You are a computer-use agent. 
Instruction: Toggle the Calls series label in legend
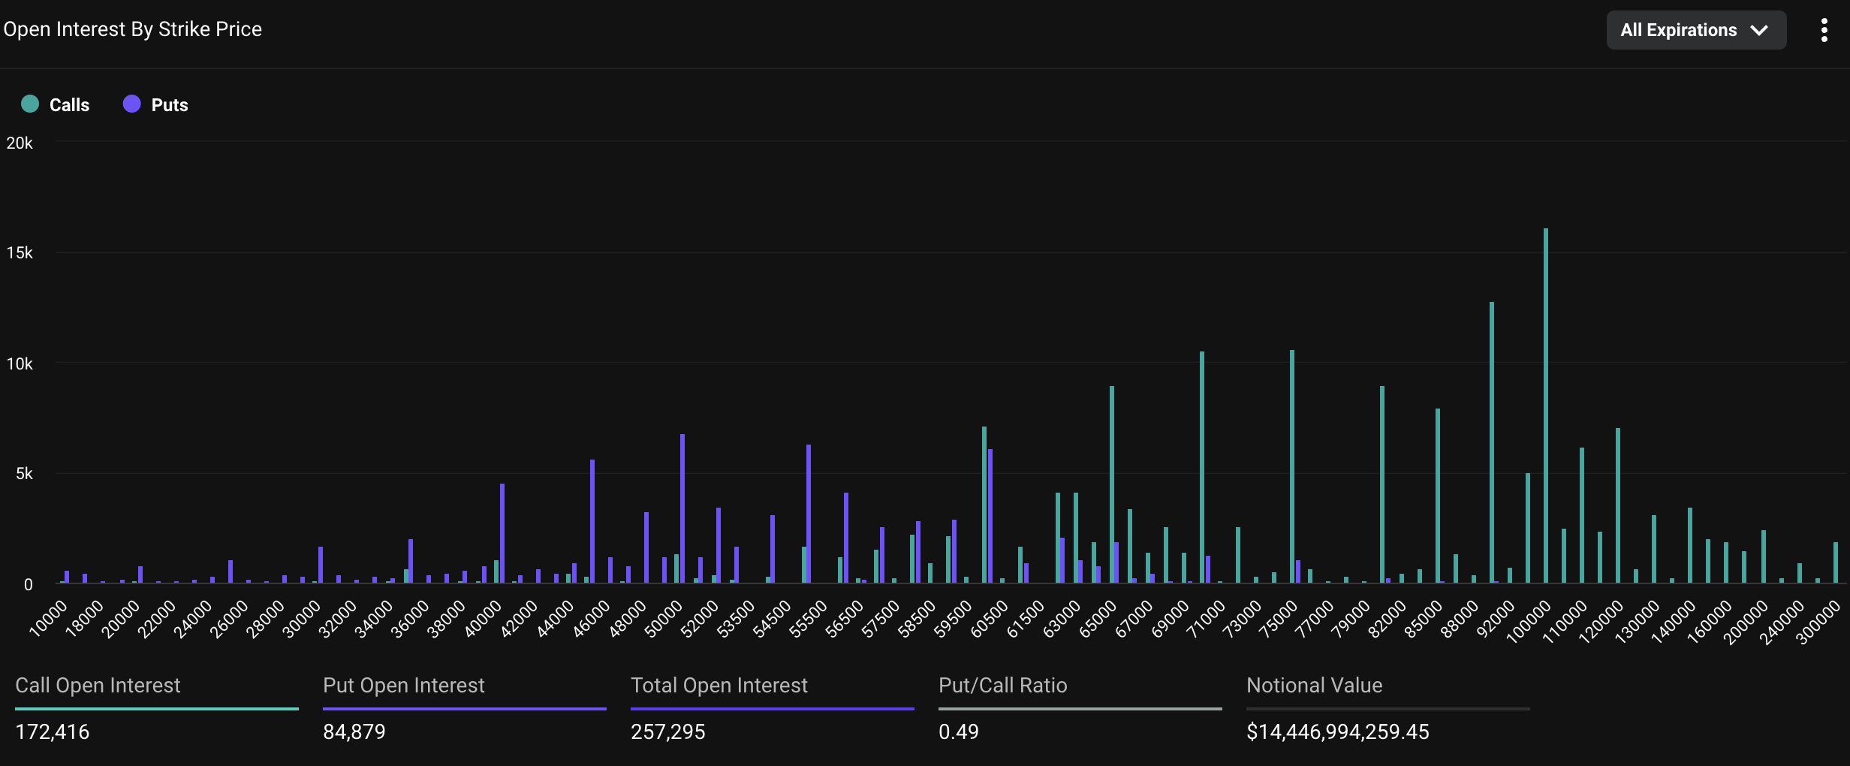point(69,105)
